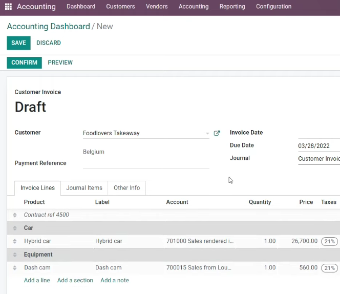This screenshot has width=340, height=294.
Task: Click the Add a note link
Action: pos(115,280)
